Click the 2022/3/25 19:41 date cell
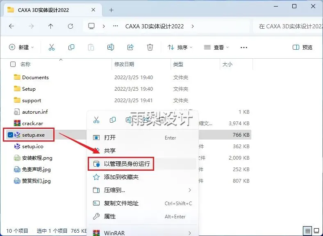This screenshot has width=323, height=236. click(x=134, y=100)
